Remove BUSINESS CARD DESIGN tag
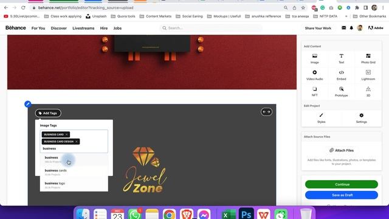Screen dimensions: 389x219 (x=77, y=142)
